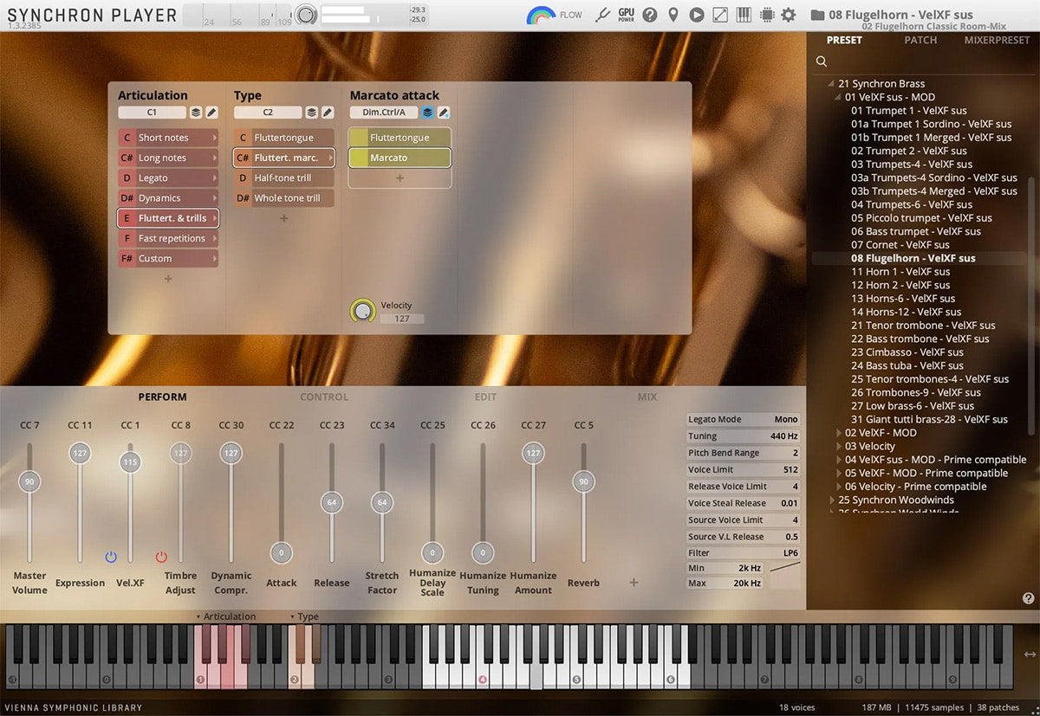Click the Articulation layers stack icon

[196, 113]
